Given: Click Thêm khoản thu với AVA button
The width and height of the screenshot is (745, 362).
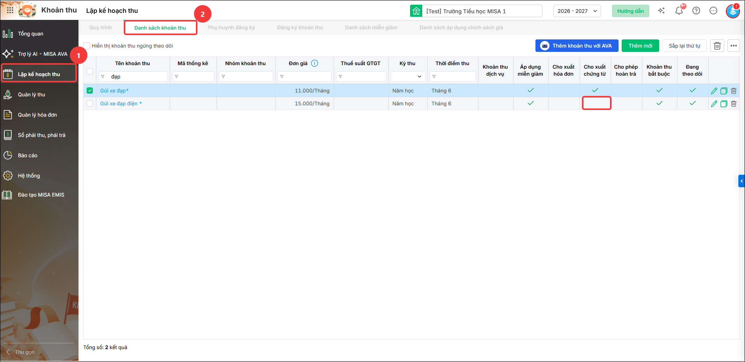Looking at the screenshot, I should (577, 46).
